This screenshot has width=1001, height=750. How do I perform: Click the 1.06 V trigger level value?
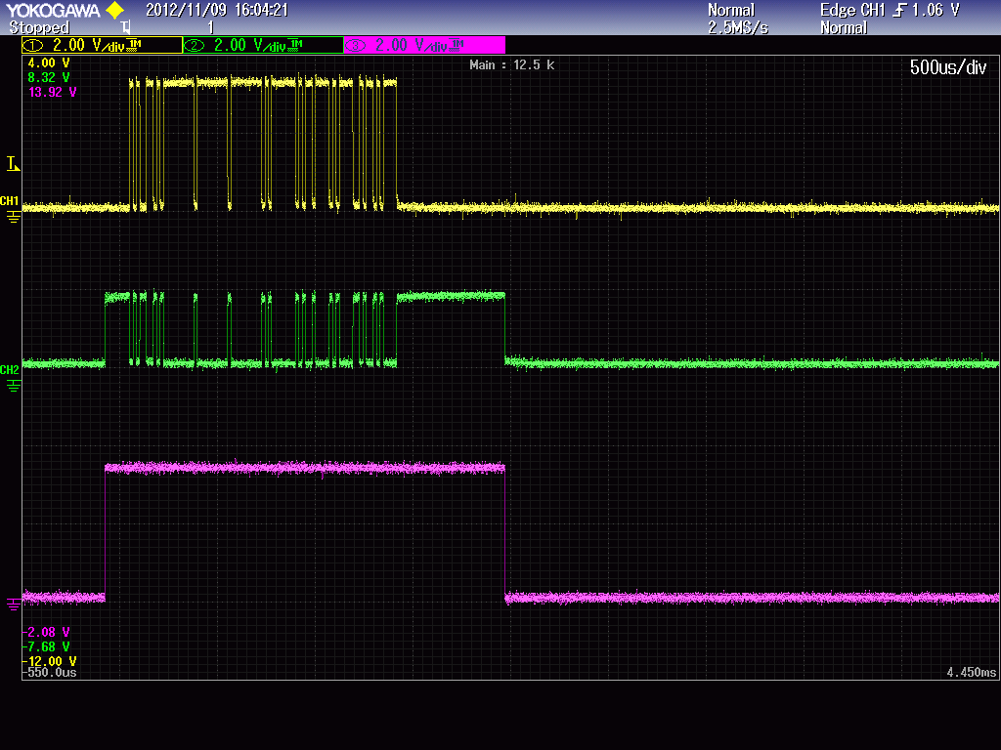pyautogui.click(x=936, y=10)
